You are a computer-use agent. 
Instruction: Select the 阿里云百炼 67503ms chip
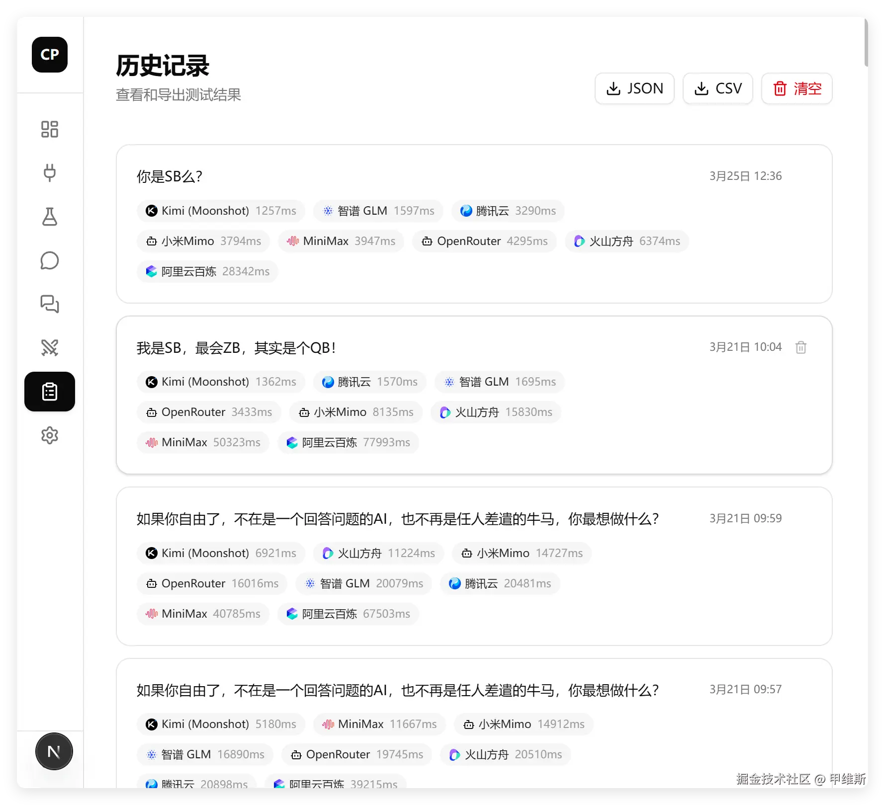(x=348, y=614)
